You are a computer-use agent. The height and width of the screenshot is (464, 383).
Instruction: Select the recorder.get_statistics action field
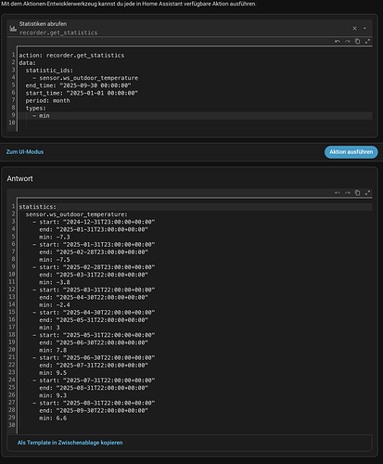(x=189, y=28)
